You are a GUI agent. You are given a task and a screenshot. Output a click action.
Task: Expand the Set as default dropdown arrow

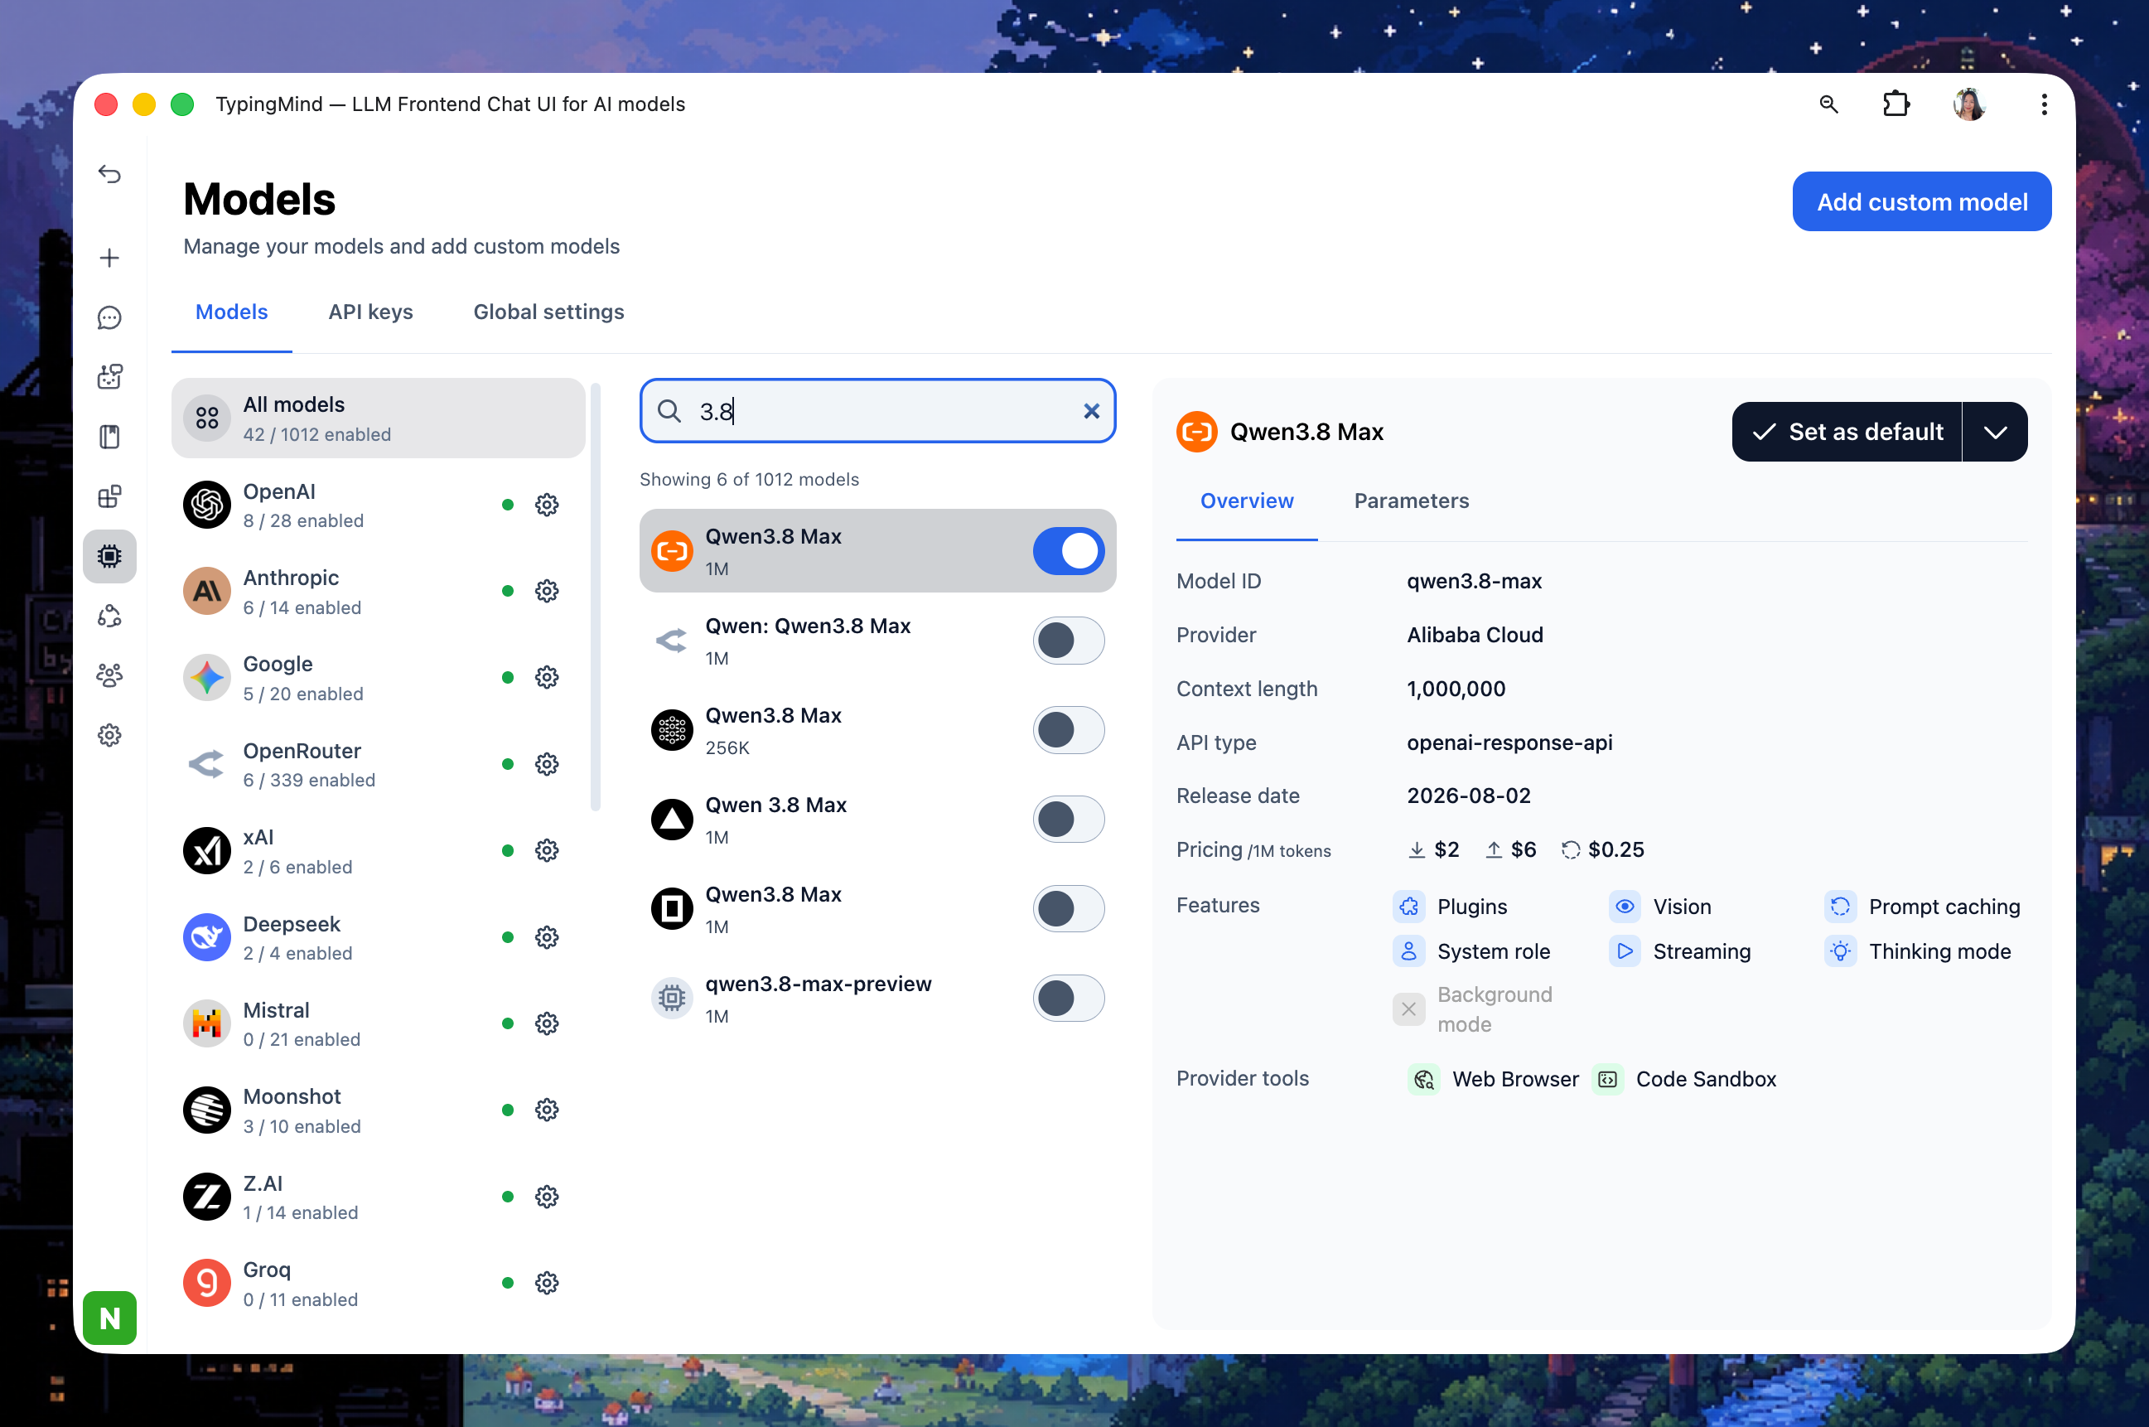click(1994, 433)
